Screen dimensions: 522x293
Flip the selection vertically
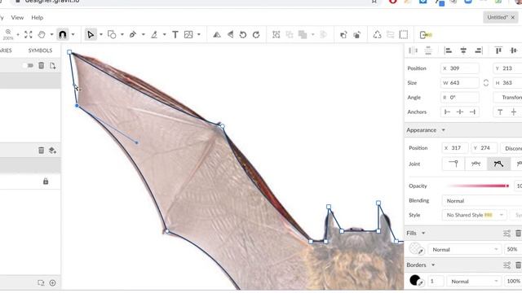pos(230,34)
